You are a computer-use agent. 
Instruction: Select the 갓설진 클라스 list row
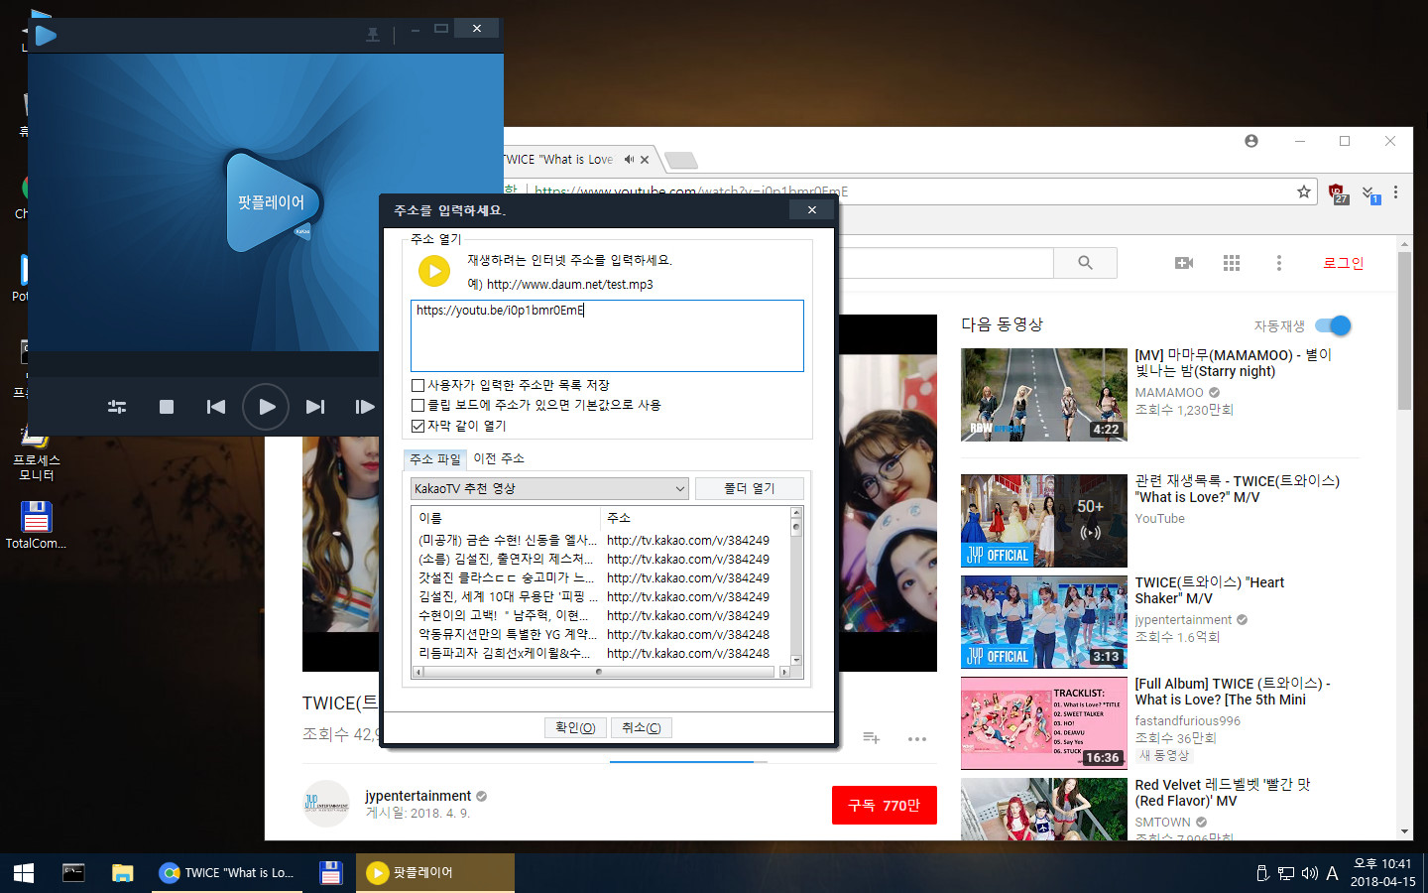[x=601, y=578]
